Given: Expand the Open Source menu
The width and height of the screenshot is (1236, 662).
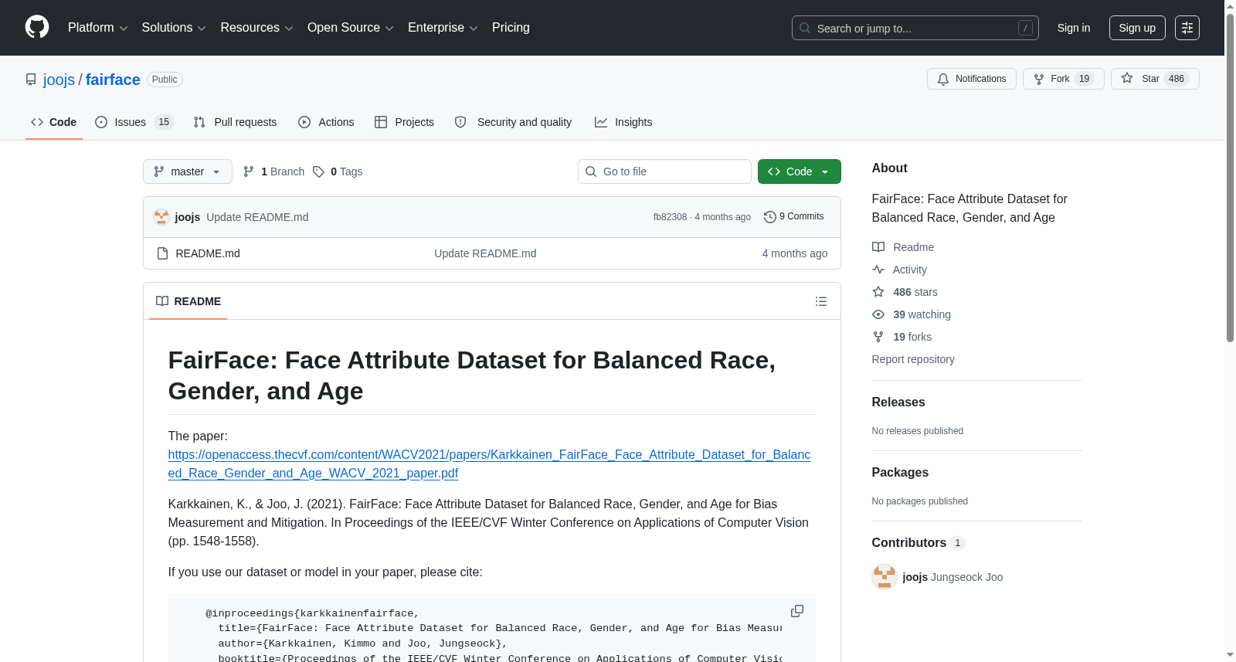Looking at the screenshot, I should 351,28.
